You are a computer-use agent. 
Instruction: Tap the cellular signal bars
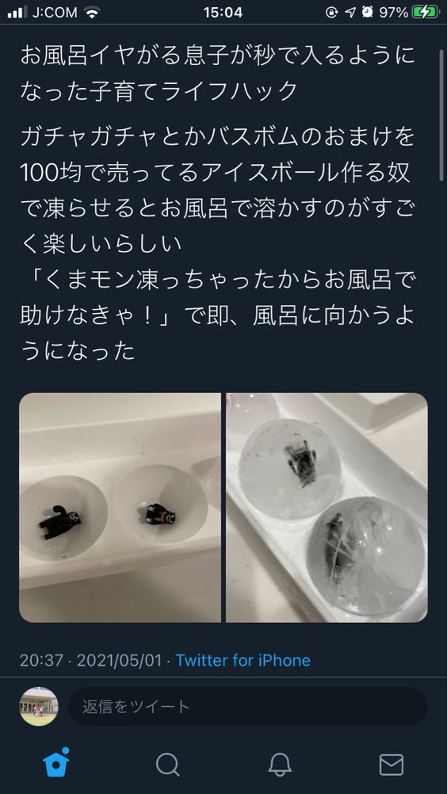[17, 13]
